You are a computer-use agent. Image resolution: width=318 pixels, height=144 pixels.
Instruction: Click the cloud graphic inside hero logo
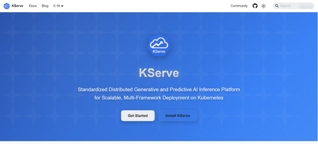coord(159,43)
